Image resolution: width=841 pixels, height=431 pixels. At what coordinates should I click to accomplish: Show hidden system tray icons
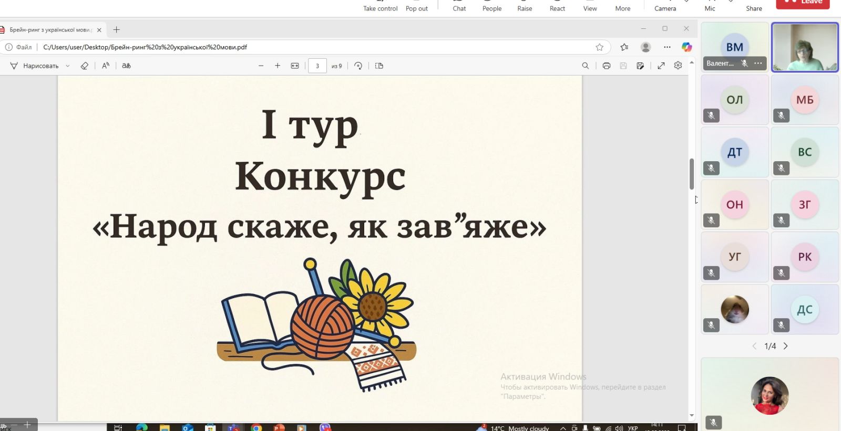(563, 428)
